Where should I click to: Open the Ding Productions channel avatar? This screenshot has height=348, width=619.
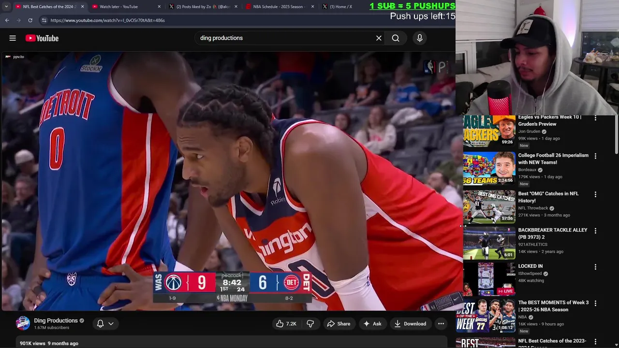23,323
